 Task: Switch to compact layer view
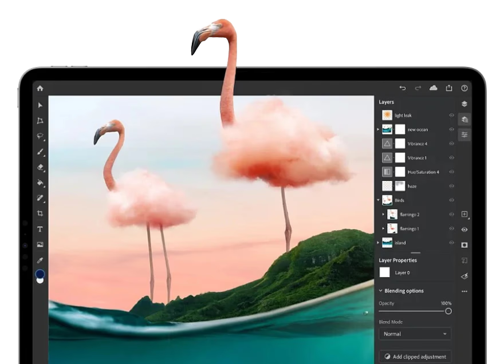pos(464,104)
